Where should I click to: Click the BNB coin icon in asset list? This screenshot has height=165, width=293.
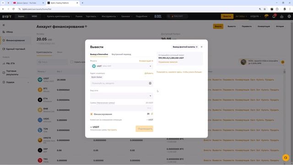tap(40, 110)
